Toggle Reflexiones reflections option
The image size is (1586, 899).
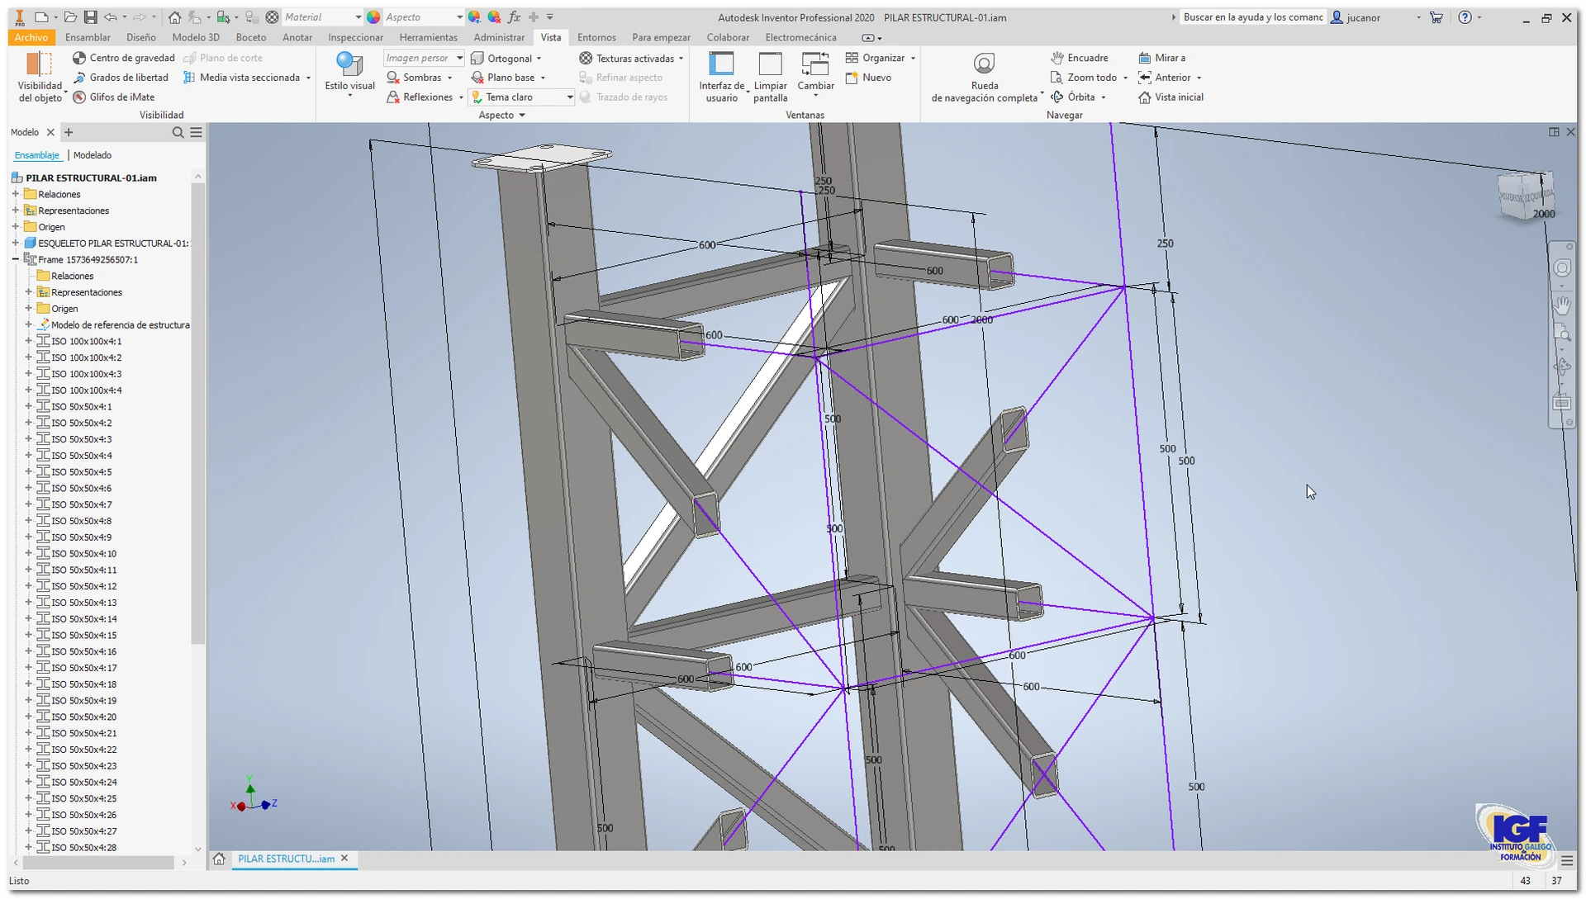coord(425,97)
